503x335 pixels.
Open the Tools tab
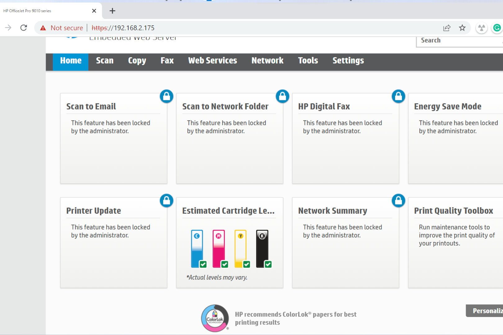[308, 61]
